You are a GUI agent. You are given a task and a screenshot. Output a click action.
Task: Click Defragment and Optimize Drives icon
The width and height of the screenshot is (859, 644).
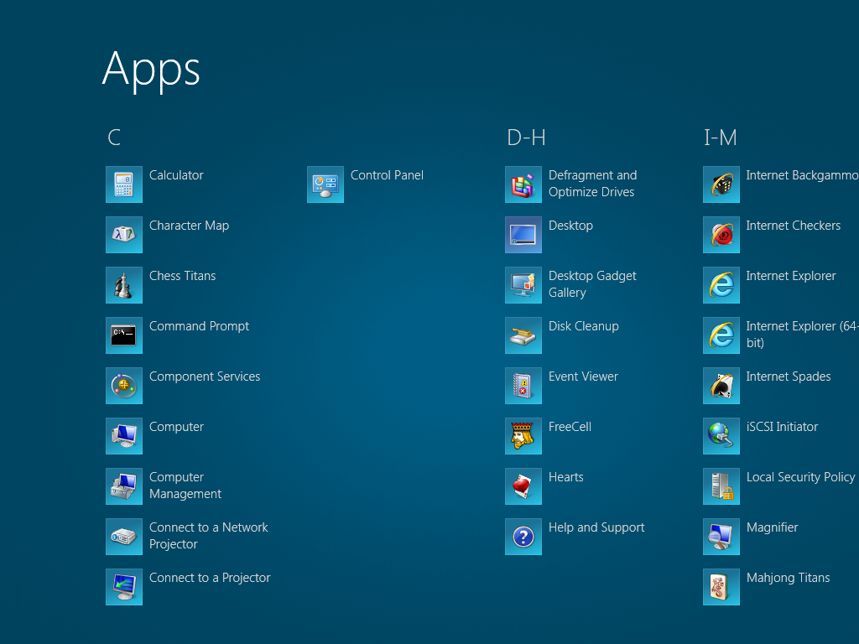point(523,184)
